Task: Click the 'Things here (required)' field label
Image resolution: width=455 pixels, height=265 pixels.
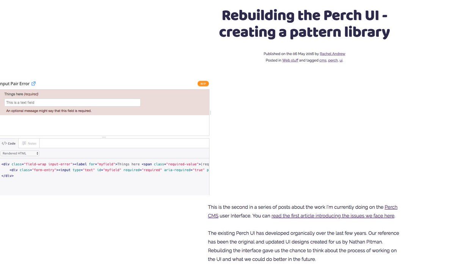Action: click(x=21, y=94)
